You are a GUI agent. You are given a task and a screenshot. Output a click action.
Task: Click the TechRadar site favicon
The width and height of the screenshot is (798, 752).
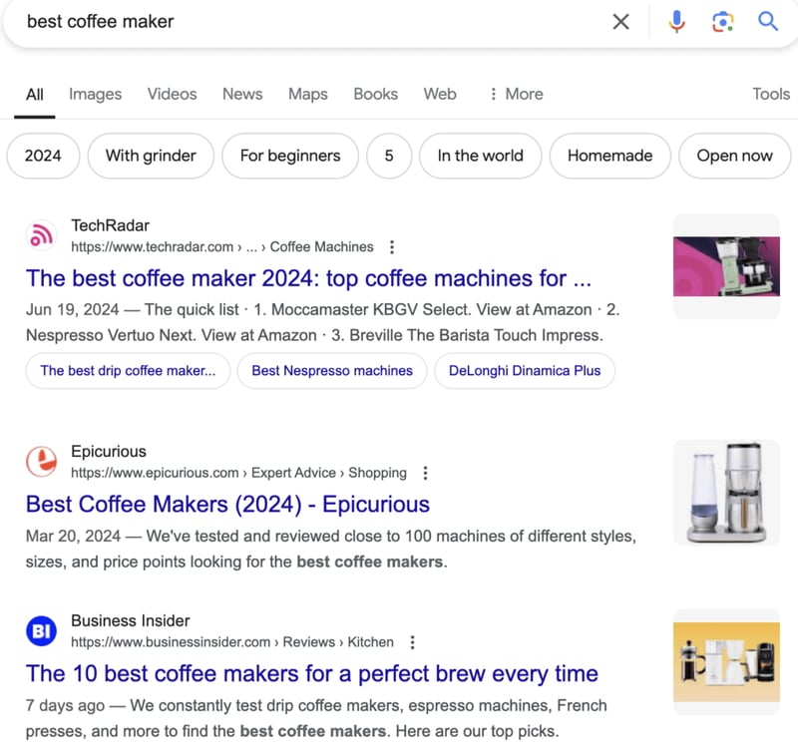40,235
